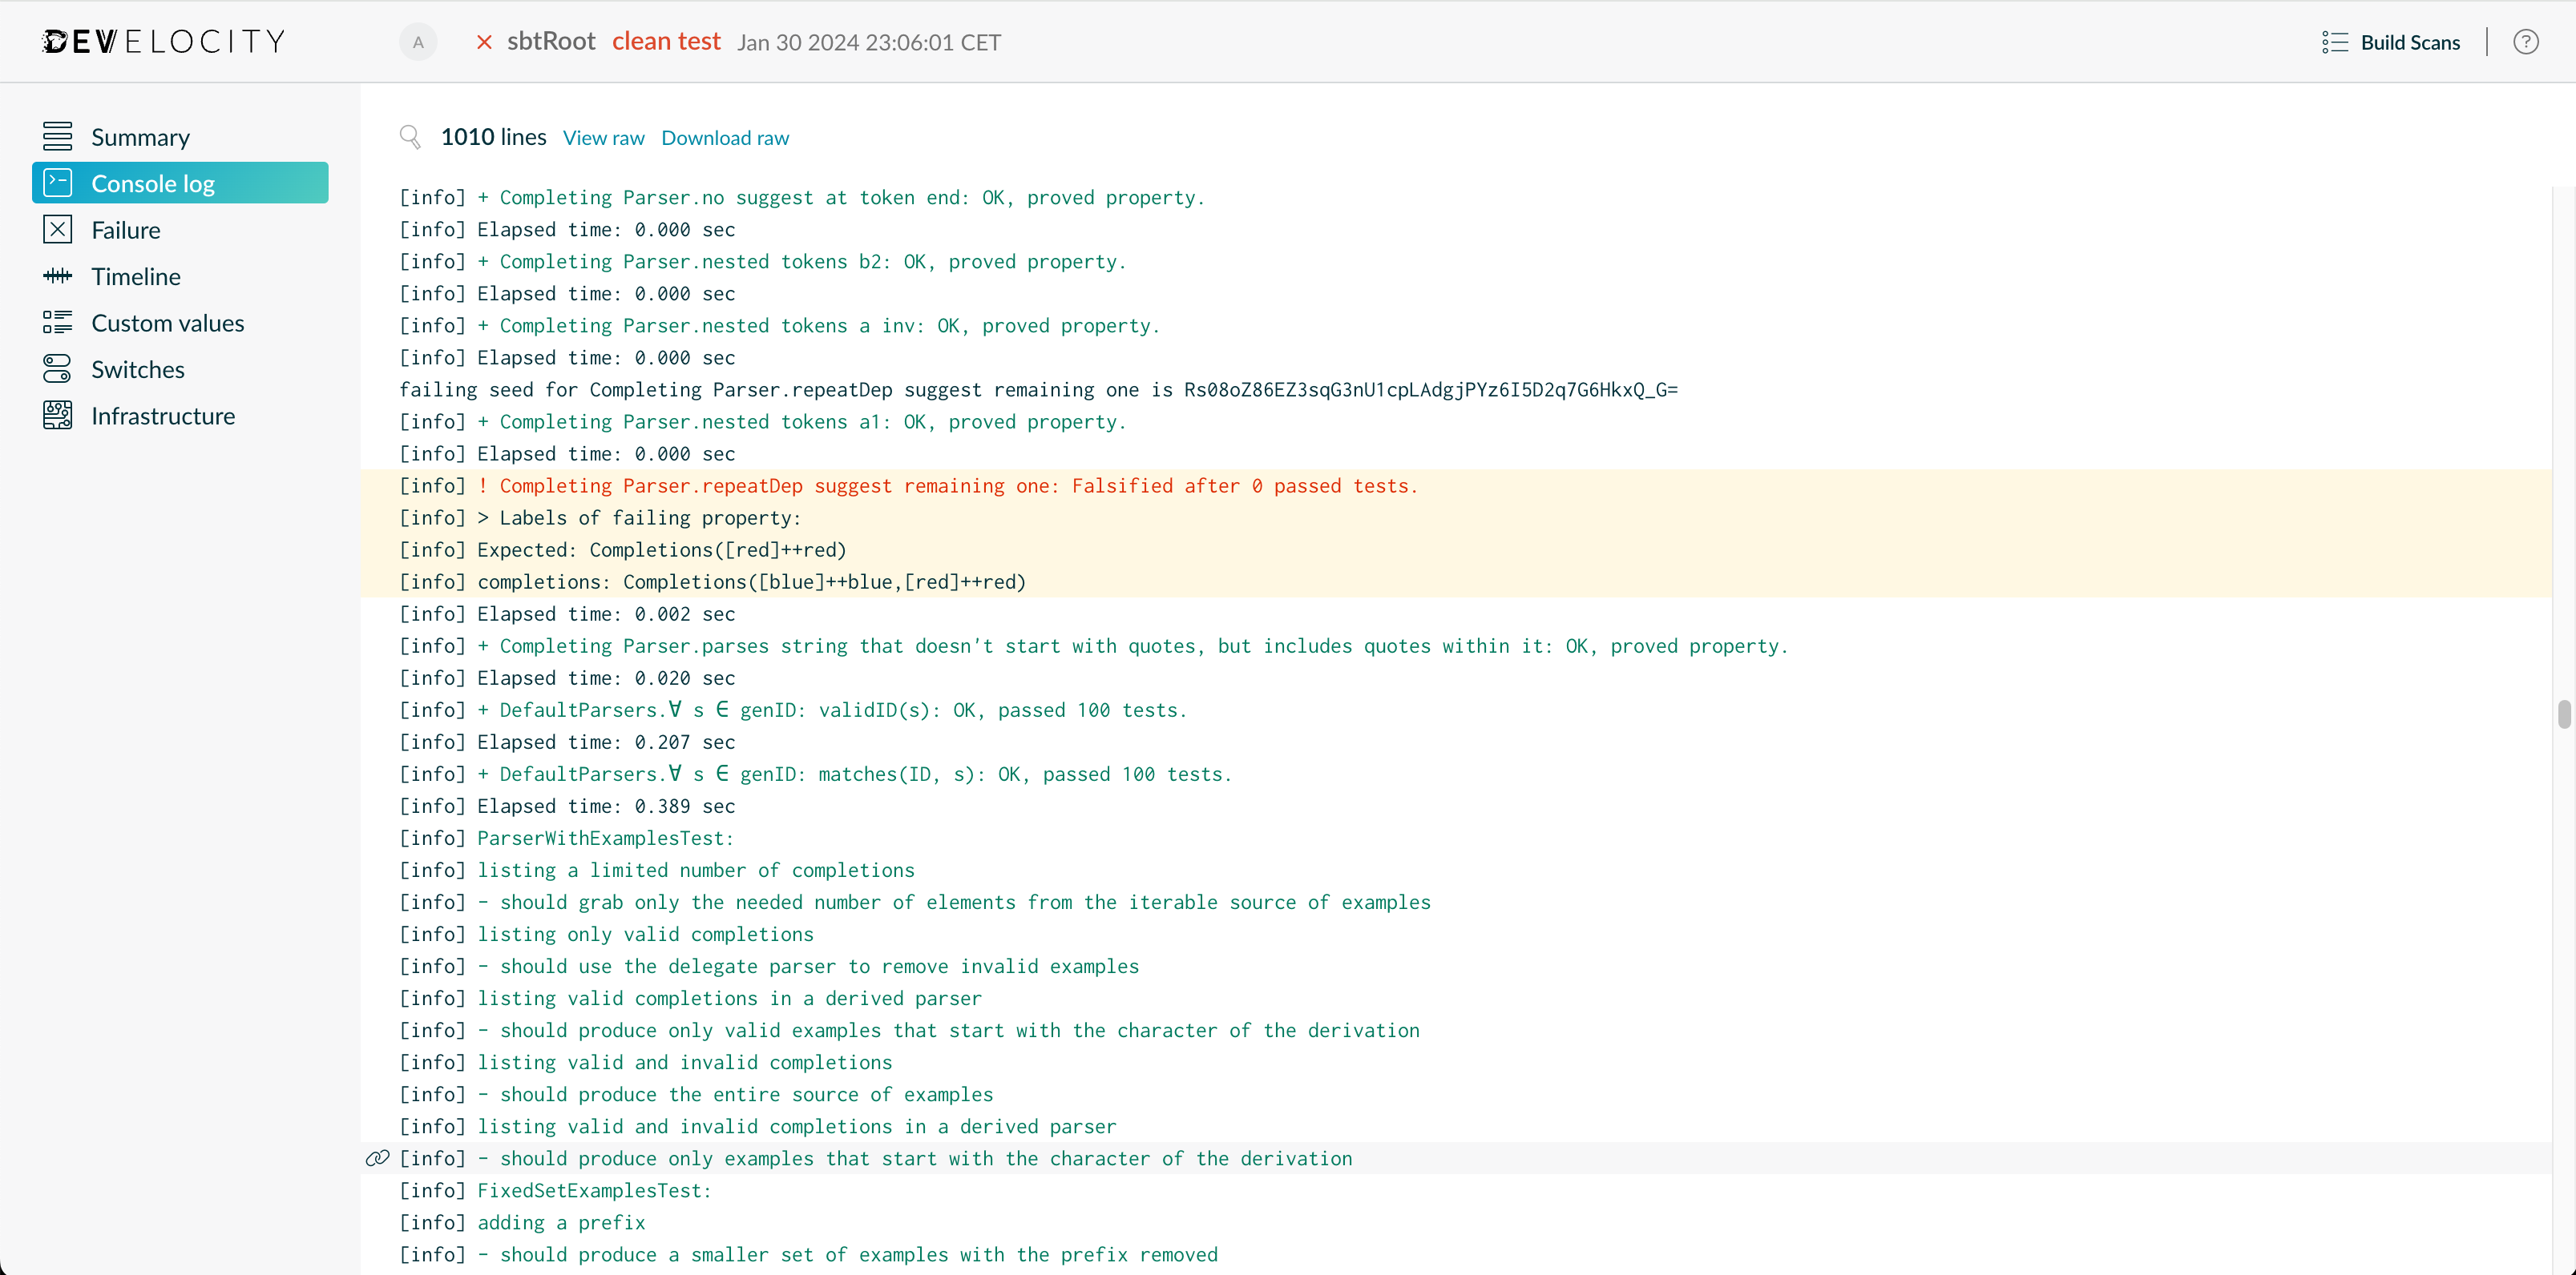Open the user avatar labeled A
Screen dimensions: 2576x1275
tap(418, 41)
